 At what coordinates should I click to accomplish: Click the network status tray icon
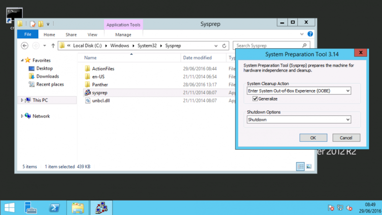click(340, 208)
